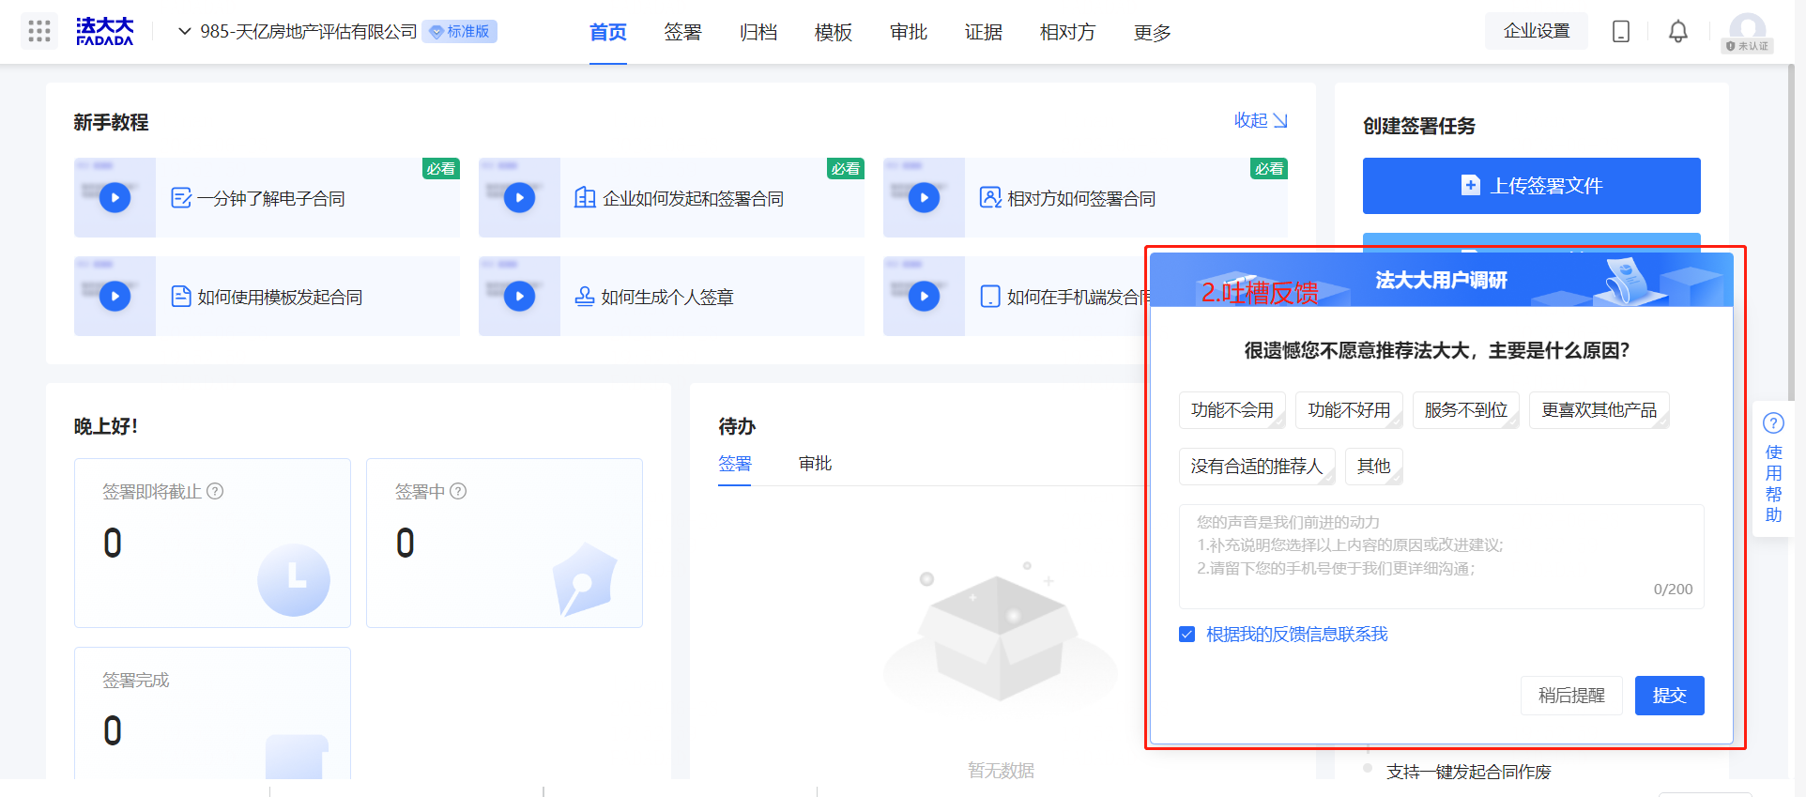
Task: Collapse the tutorial with 收起
Action: click(x=1261, y=120)
